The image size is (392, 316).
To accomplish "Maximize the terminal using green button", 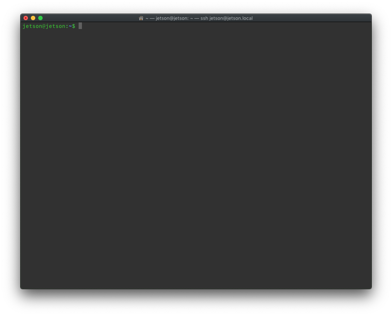I will (x=40, y=18).
